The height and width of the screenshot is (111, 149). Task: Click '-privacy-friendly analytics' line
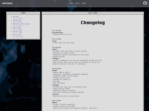coord(63,104)
